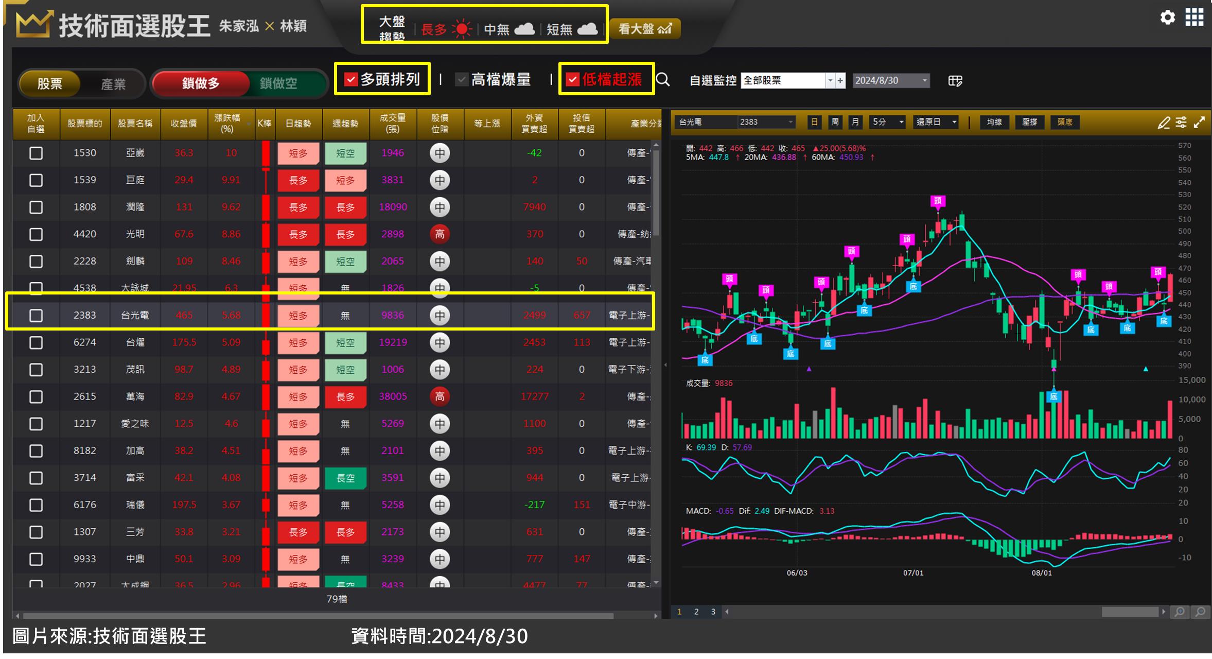The height and width of the screenshot is (659, 1212).
Task: Click the column layout table icon
Action: click(x=955, y=81)
